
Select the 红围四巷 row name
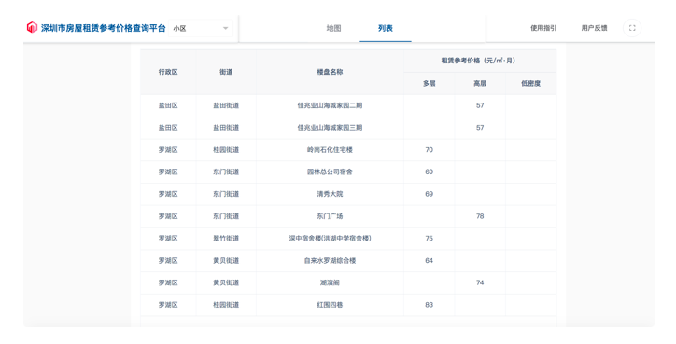[330, 305]
